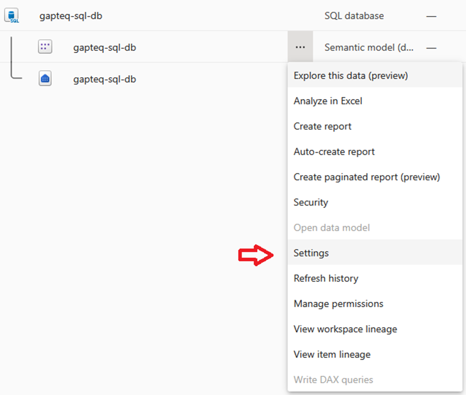
Task: Click the dash next to SQL database label
Action: click(431, 15)
